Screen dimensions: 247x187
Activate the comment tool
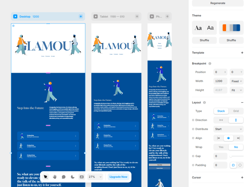64,177
